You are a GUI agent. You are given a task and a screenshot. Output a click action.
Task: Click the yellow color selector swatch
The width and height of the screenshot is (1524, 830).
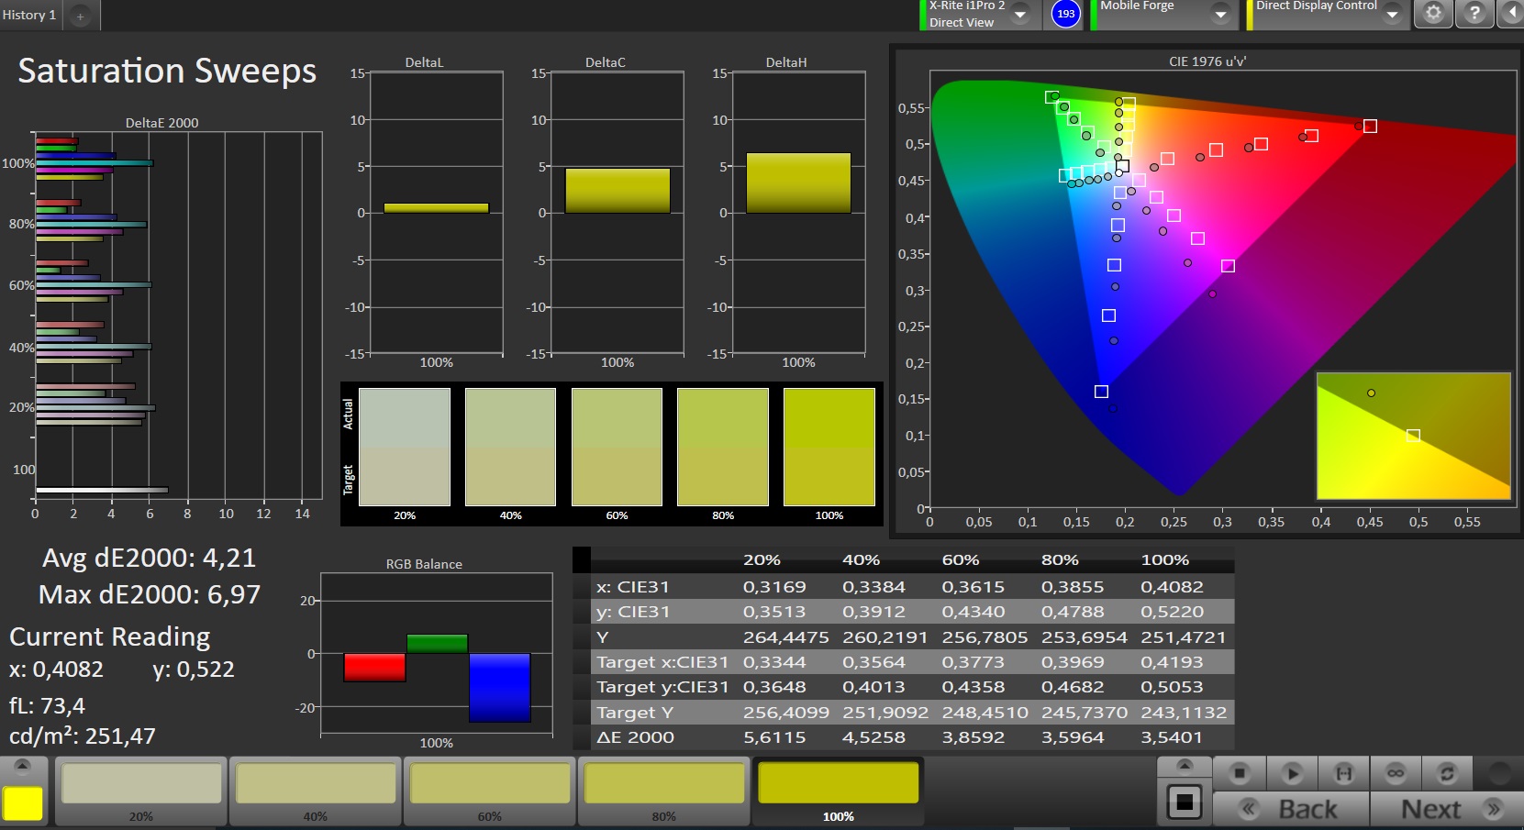(23, 802)
